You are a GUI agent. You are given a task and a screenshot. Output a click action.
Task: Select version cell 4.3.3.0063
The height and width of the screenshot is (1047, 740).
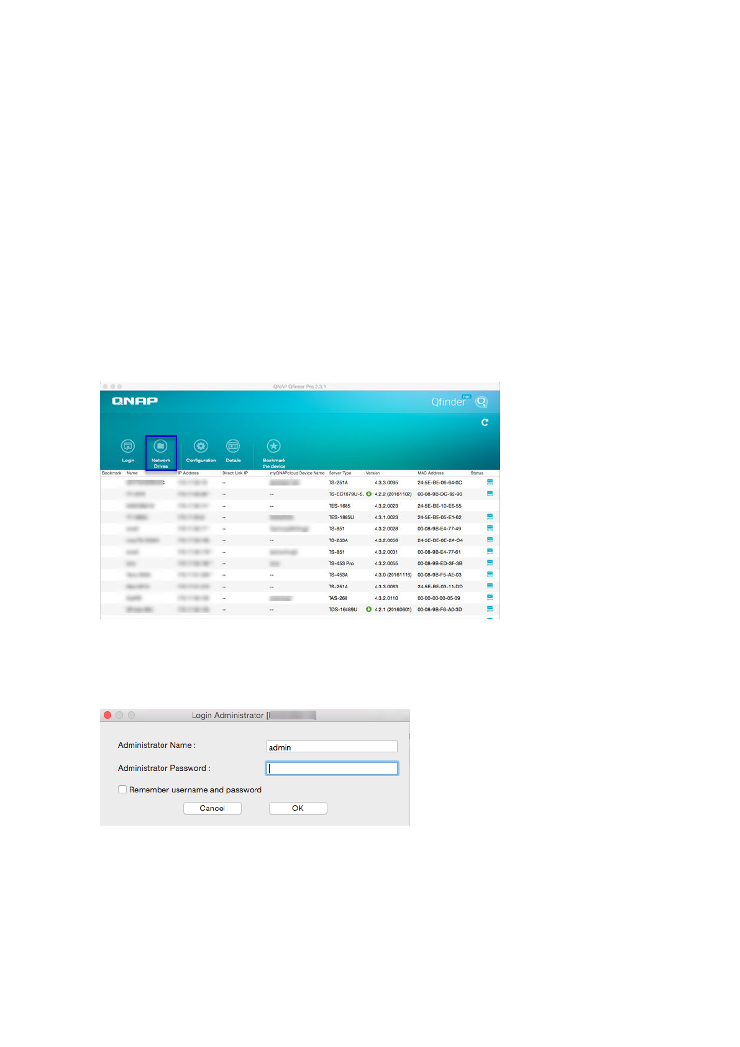coord(386,586)
